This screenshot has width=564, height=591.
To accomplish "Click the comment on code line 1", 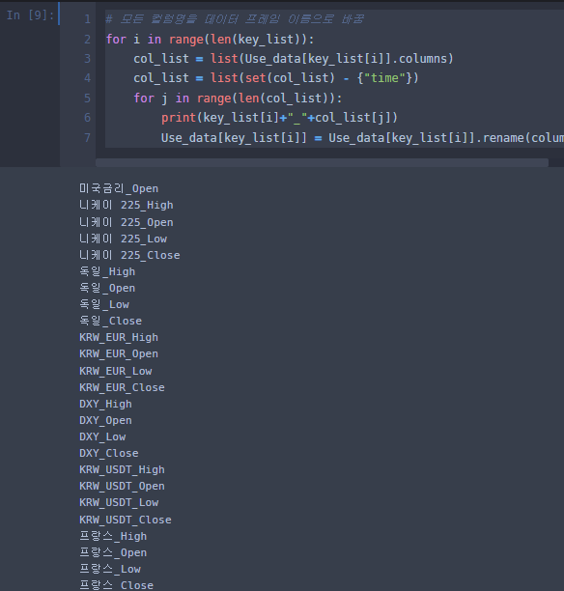I will [235, 19].
